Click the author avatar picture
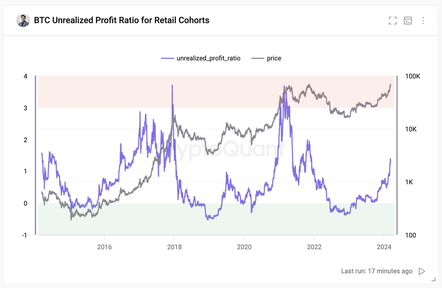 23,20
